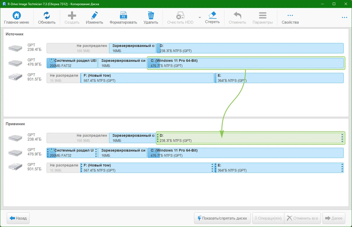Click the Показать/спрятать диски button
Screen dimensions: 352x227
point(222,218)
